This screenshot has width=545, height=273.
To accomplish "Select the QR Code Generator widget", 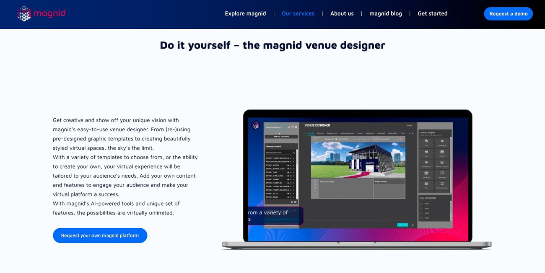I will 442,185.
